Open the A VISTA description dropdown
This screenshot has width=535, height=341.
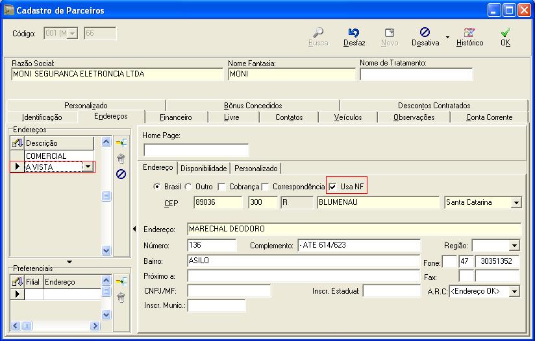click(88, 167)
